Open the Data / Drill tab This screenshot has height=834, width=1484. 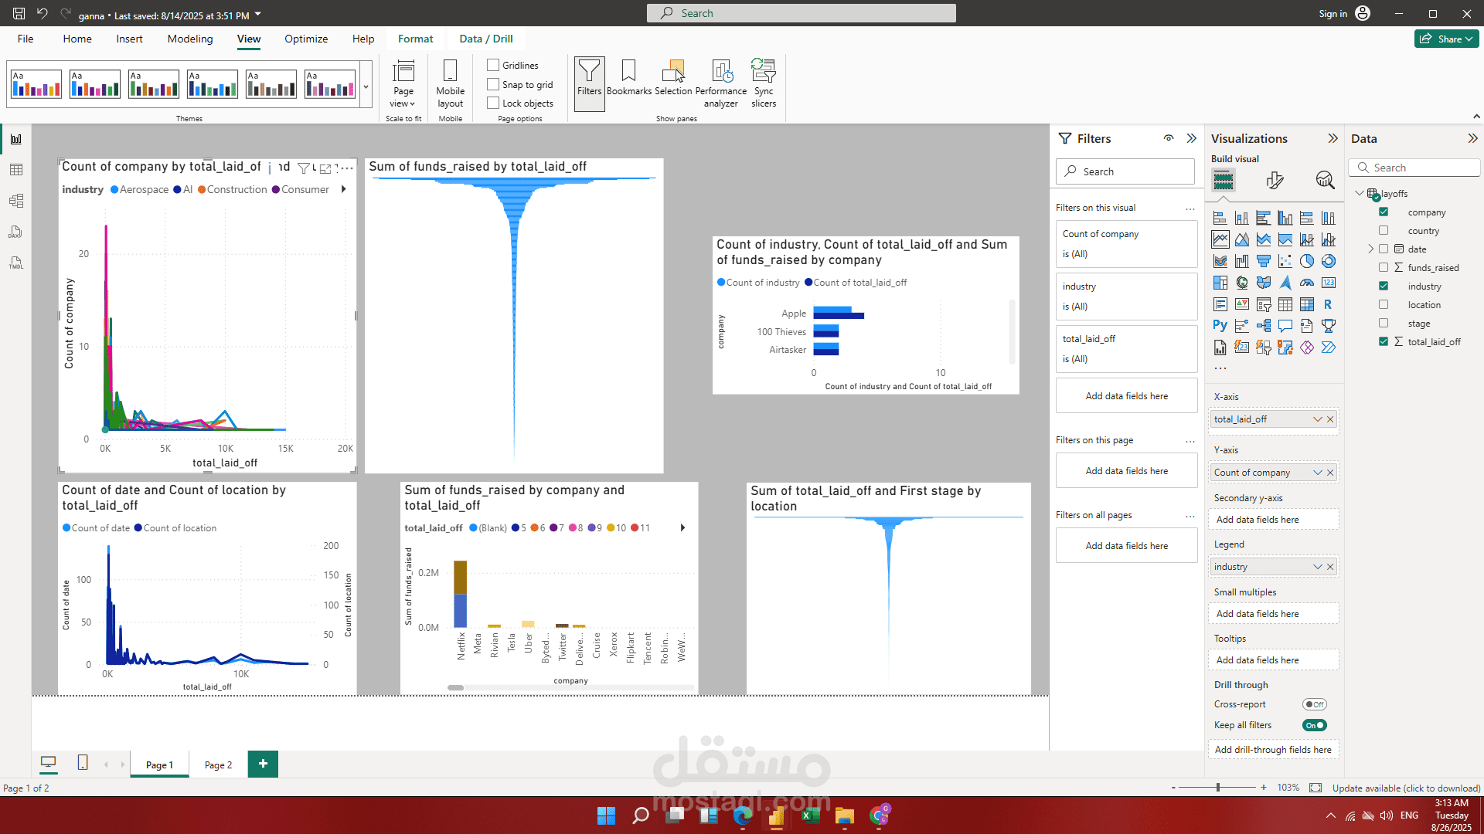click(486, 39)
